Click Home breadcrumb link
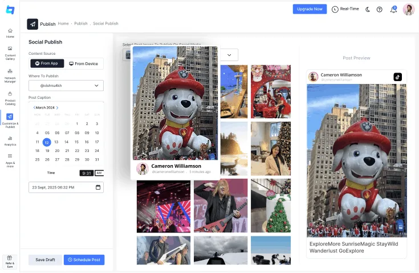The image size is (419, 273). [63, 23]
